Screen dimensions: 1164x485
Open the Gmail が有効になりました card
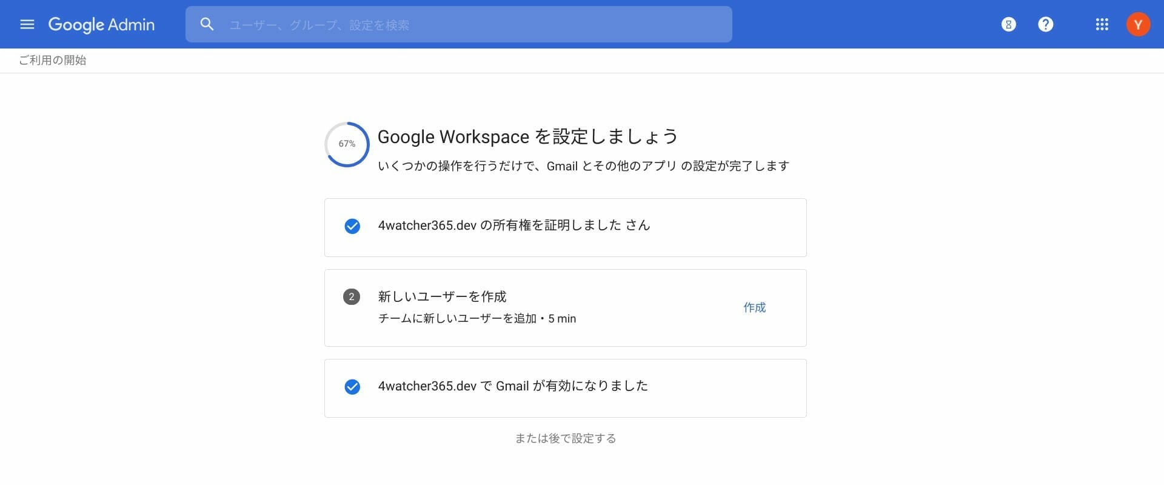click(x=565, y=388)
